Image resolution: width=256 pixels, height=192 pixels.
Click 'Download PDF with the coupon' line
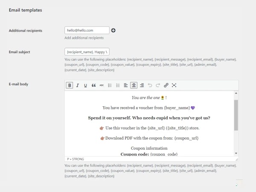pos(149,138)
